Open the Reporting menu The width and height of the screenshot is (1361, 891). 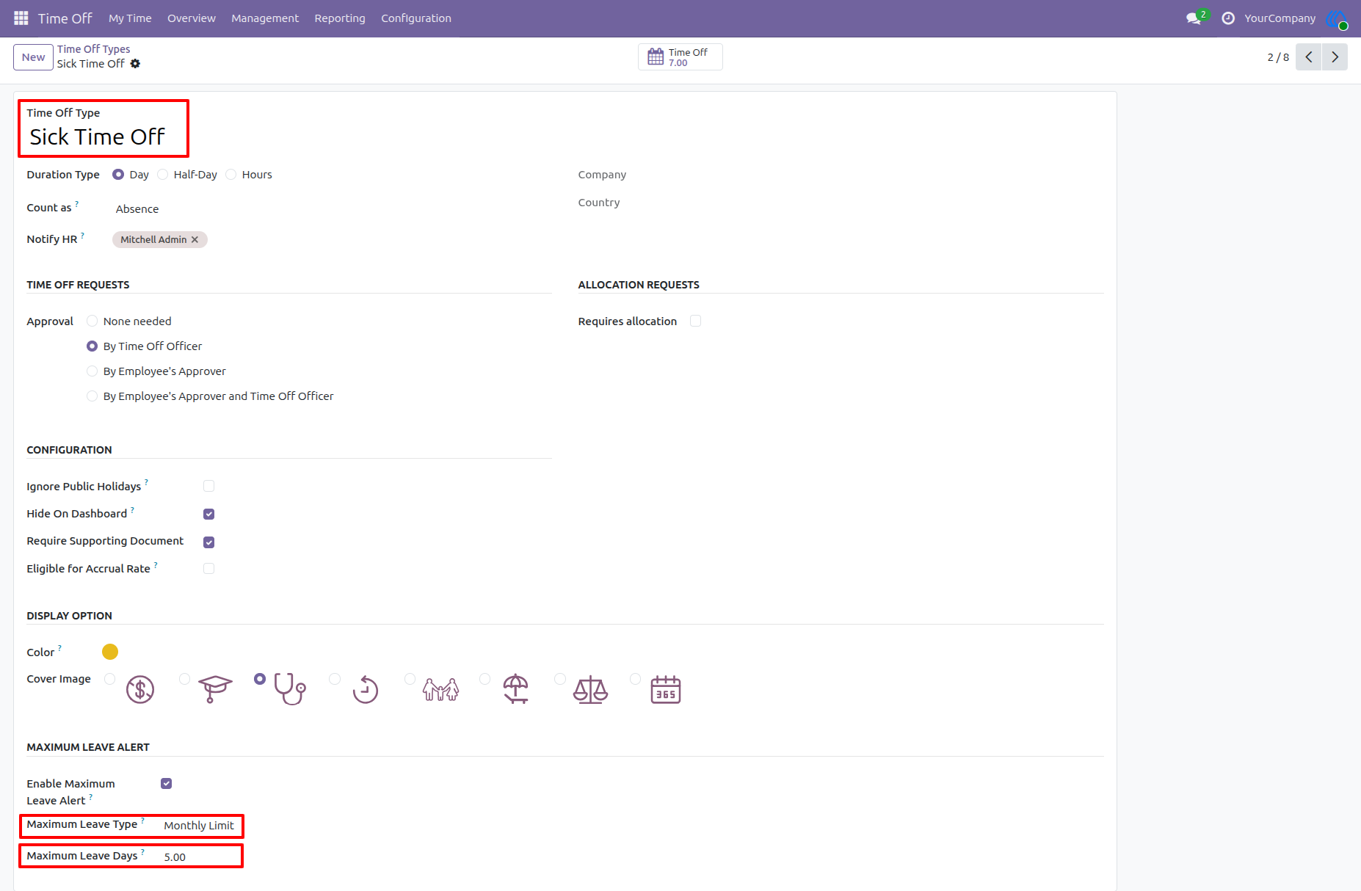point(340,18)
